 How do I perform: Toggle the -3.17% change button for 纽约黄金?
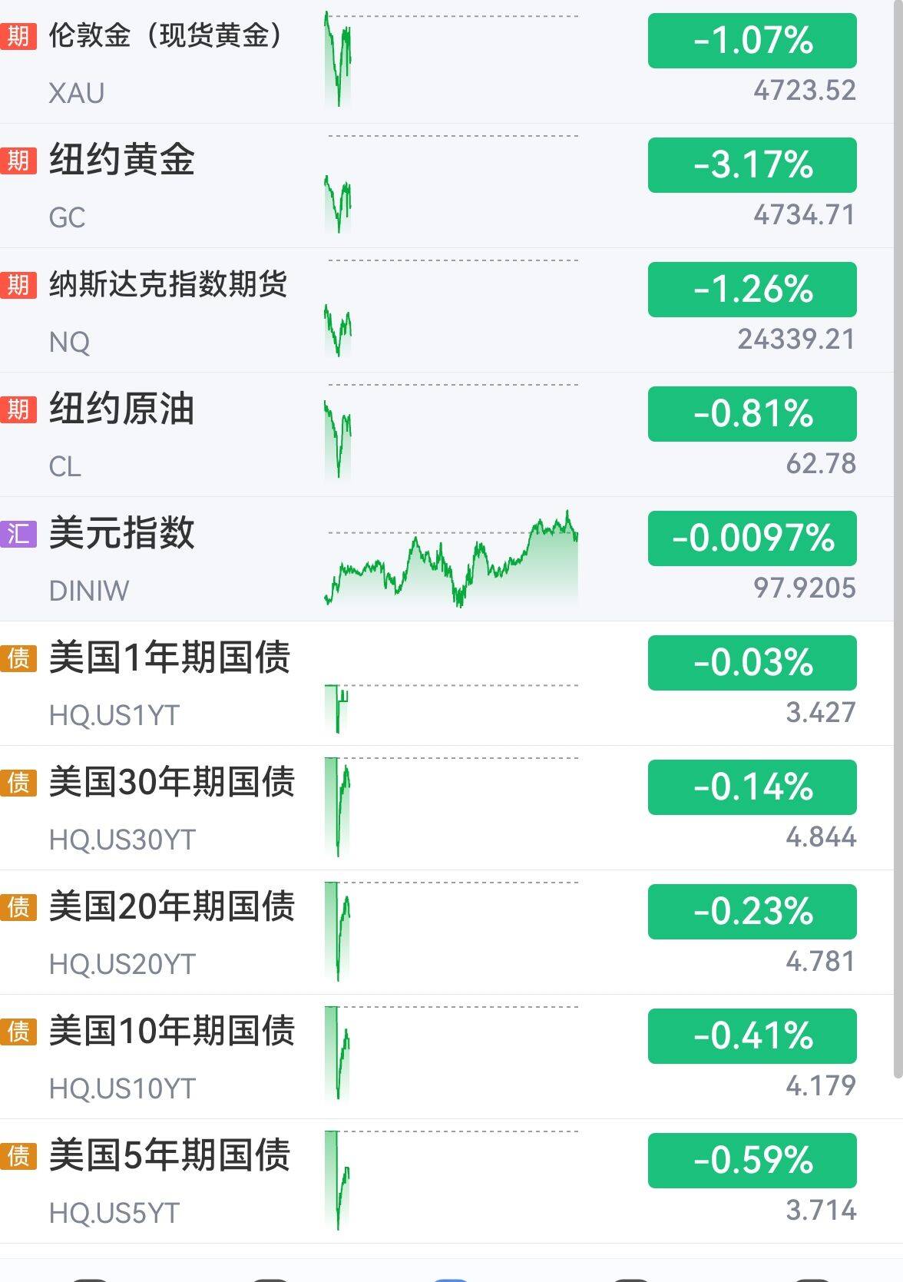(x=752, y=165)
